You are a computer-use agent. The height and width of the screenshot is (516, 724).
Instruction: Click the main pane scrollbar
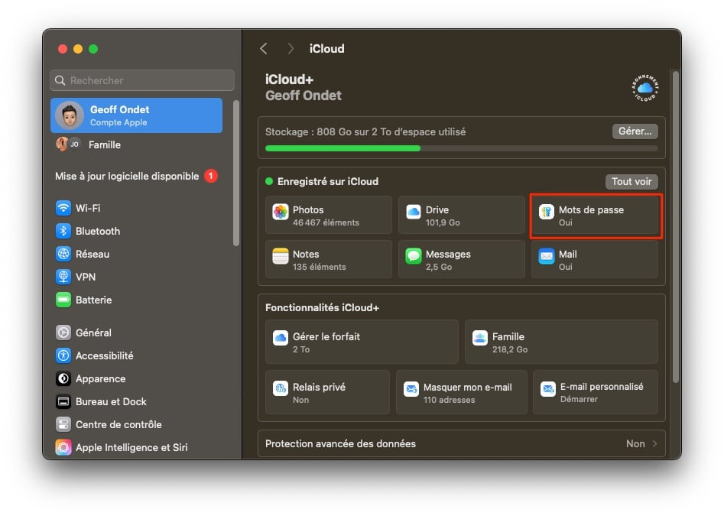pos(676,226)
